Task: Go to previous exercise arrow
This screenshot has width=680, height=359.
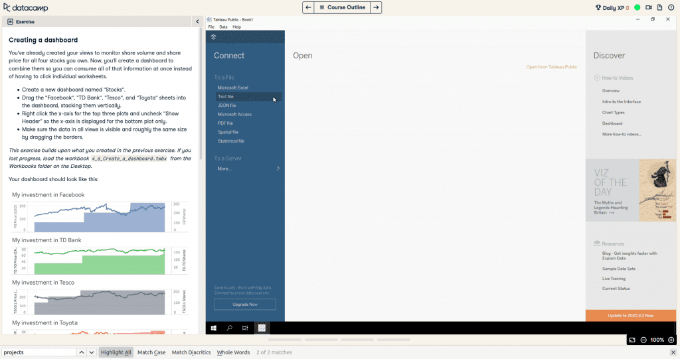Action: [308, 7]
